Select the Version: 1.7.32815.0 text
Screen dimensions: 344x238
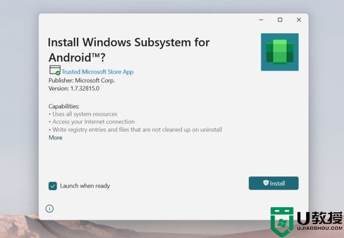(74, 89)
